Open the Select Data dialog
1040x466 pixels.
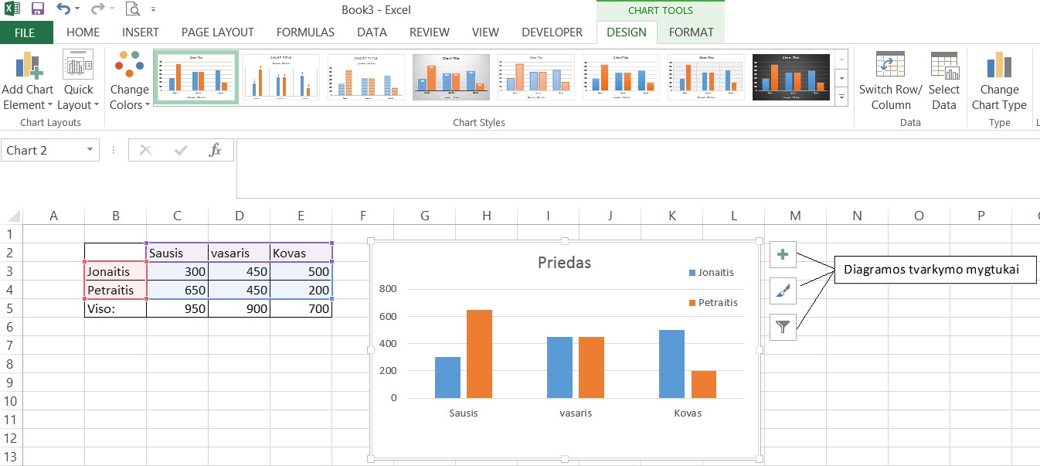[943, 66]
